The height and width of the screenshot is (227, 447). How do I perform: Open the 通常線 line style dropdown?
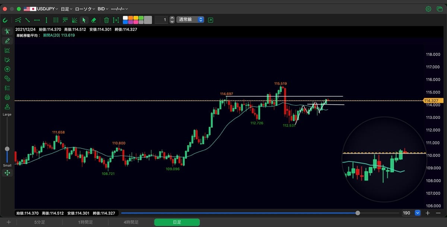(x=190, y=20)
